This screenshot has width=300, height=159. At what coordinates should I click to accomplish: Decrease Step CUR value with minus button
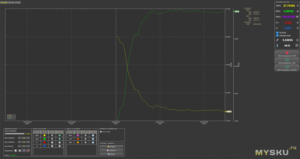19,142
